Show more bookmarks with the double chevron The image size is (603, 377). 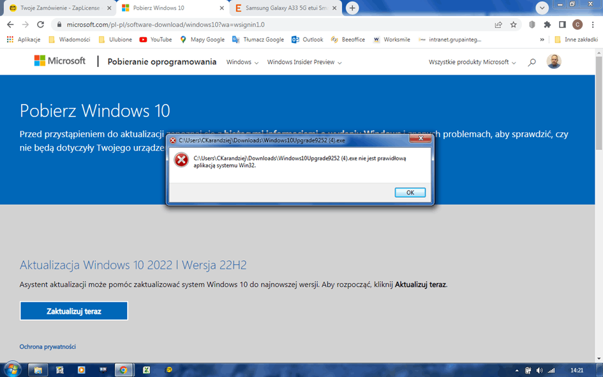pyautogui.click(x=542, y=40)
